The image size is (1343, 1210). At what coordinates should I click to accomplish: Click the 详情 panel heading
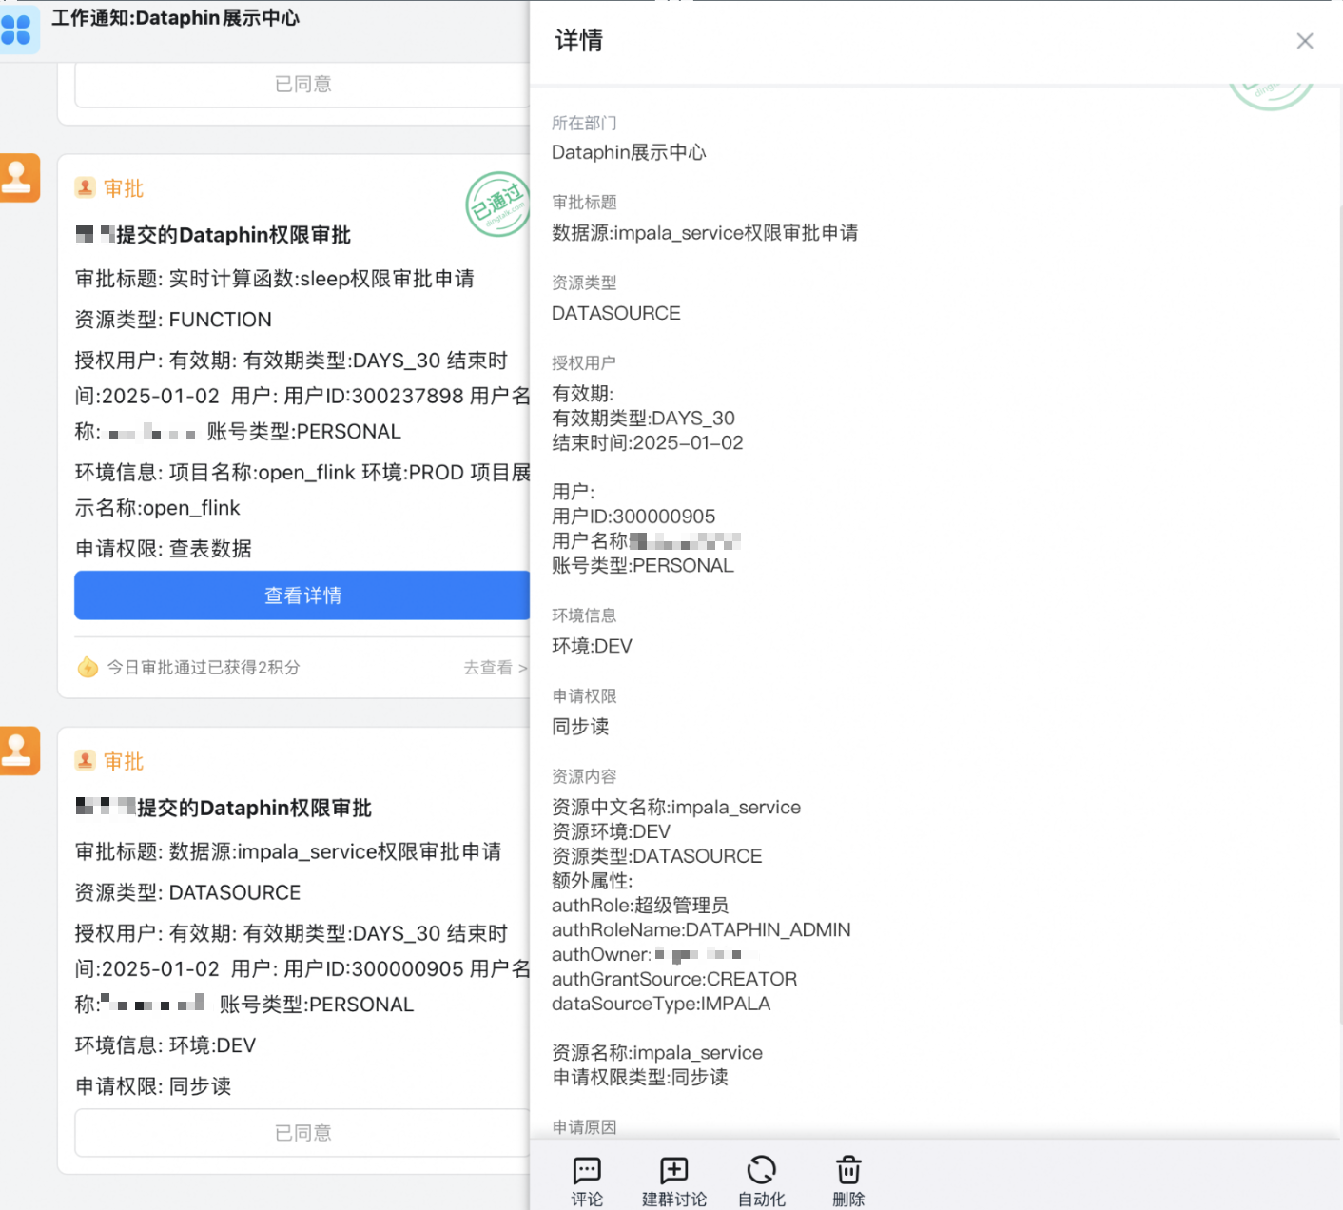click(x=578, y=40)
